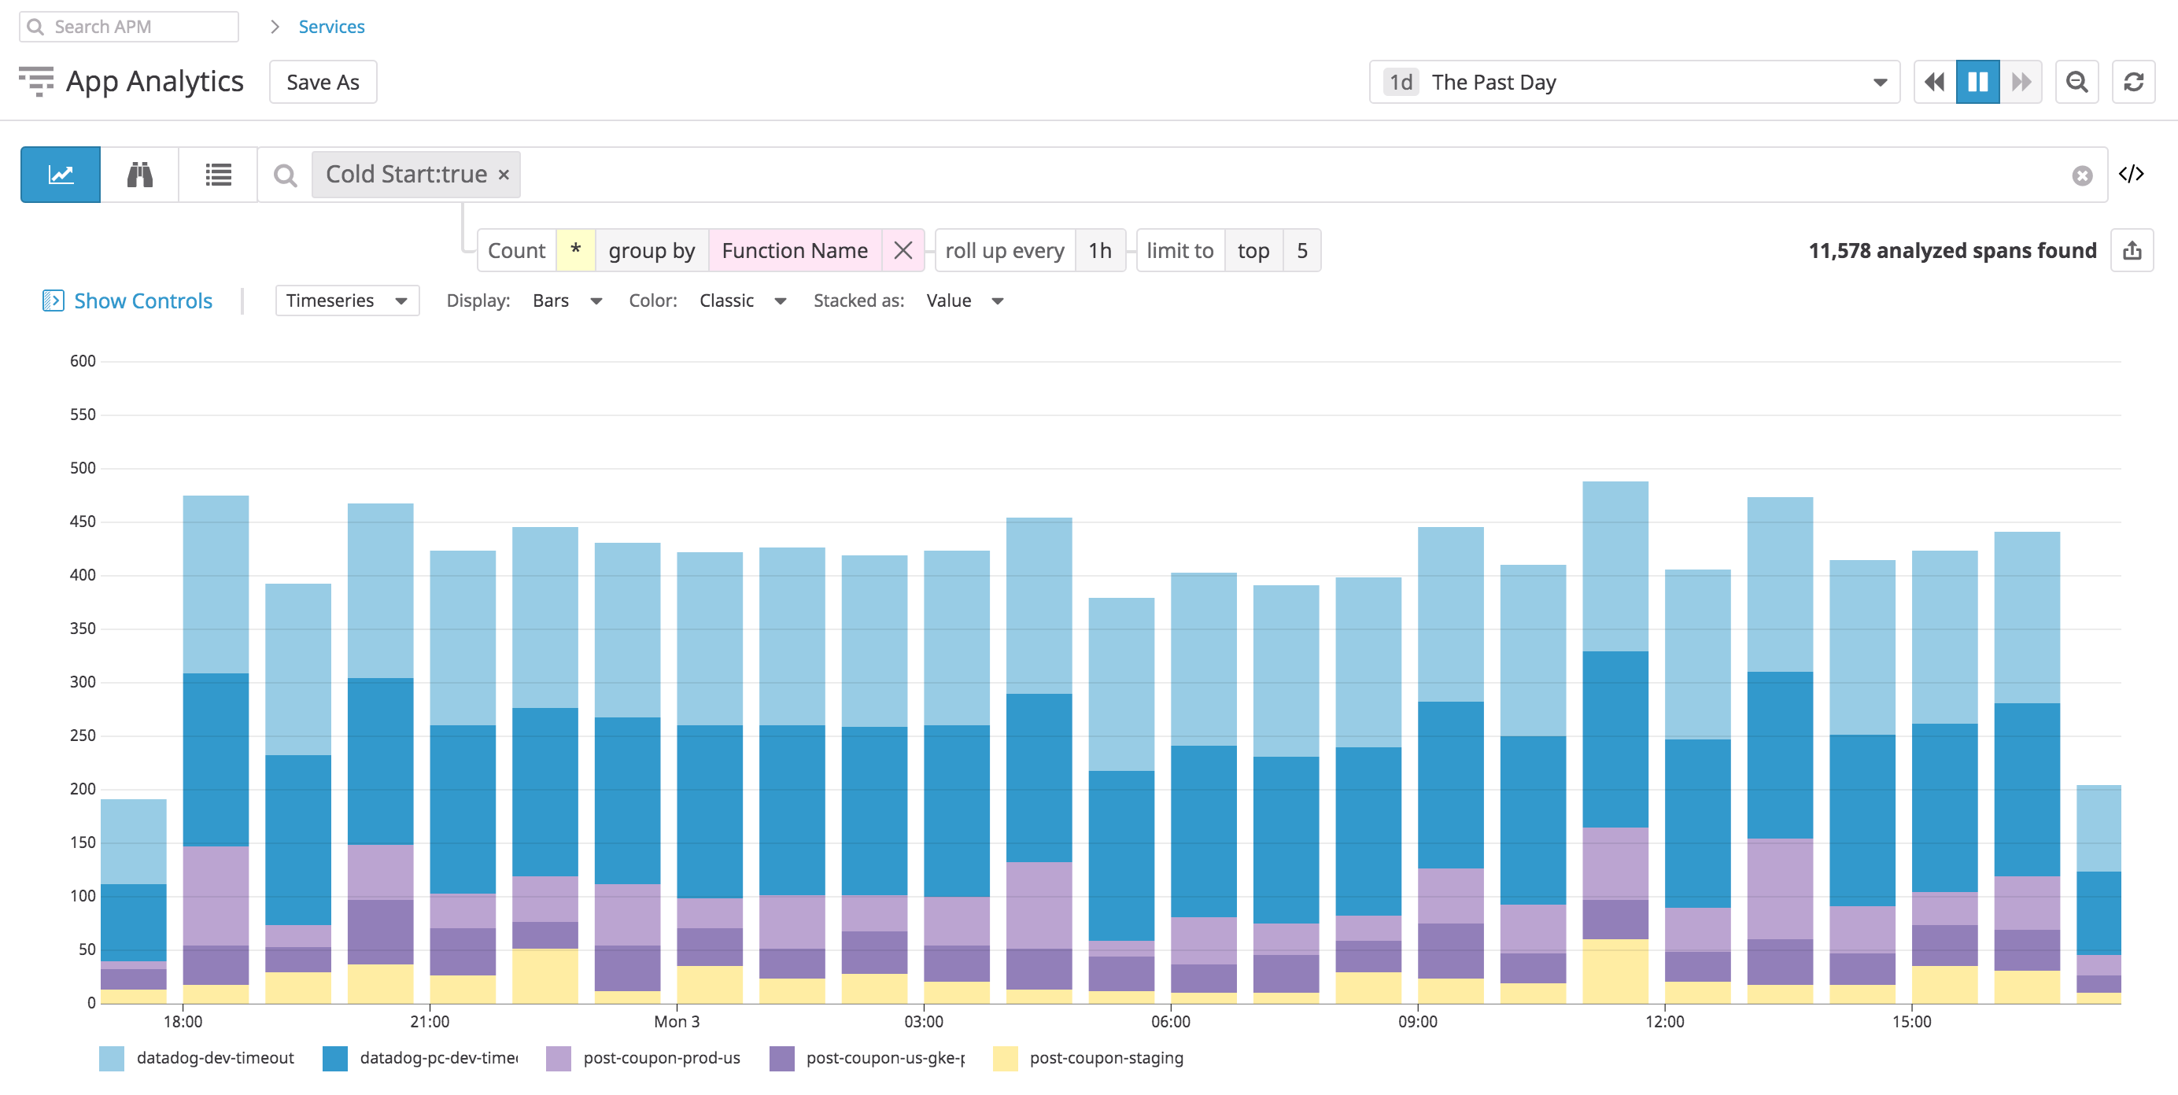Open the Timeseries visualization selector
The image size is (2178, 1095).
click(x=345, y=300)
